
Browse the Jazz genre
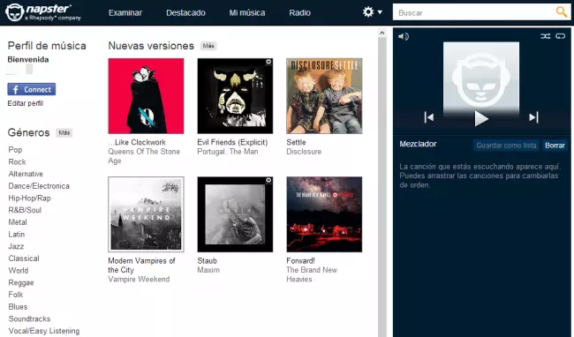click(x=16, y=246)
